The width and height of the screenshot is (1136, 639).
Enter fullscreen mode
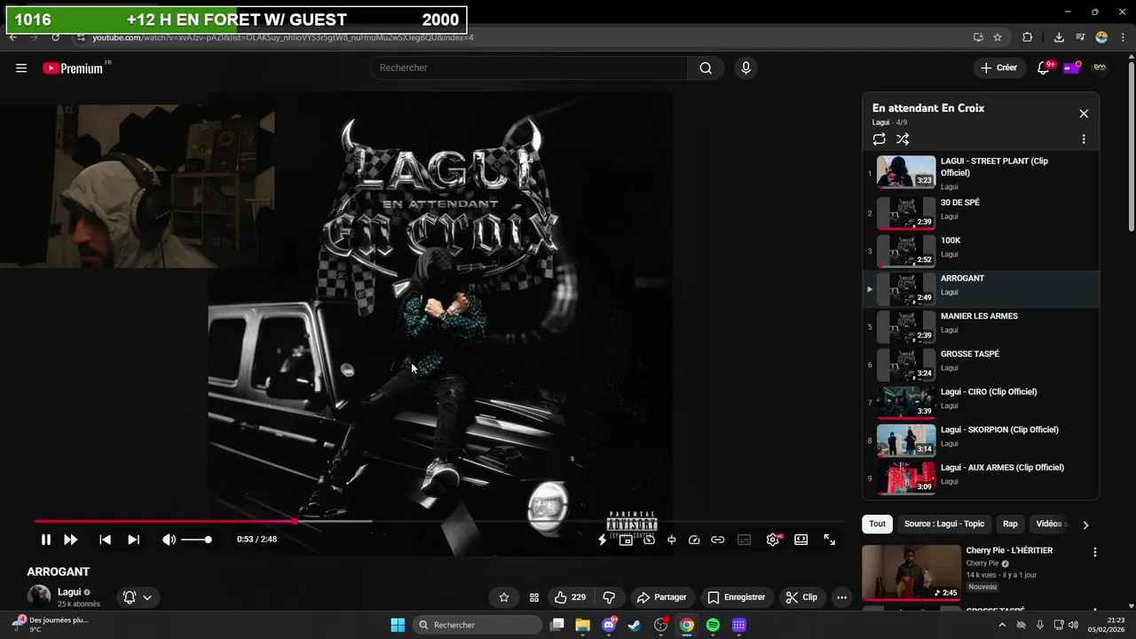[829, 540]
